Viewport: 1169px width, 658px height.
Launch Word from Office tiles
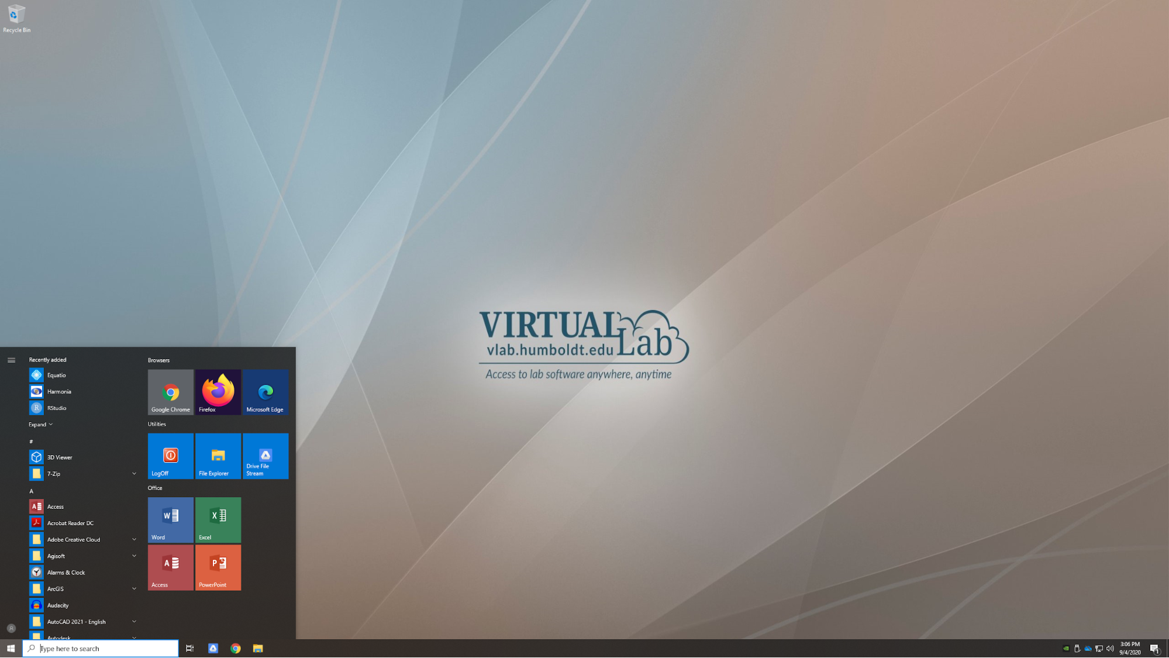click(170, 519)
